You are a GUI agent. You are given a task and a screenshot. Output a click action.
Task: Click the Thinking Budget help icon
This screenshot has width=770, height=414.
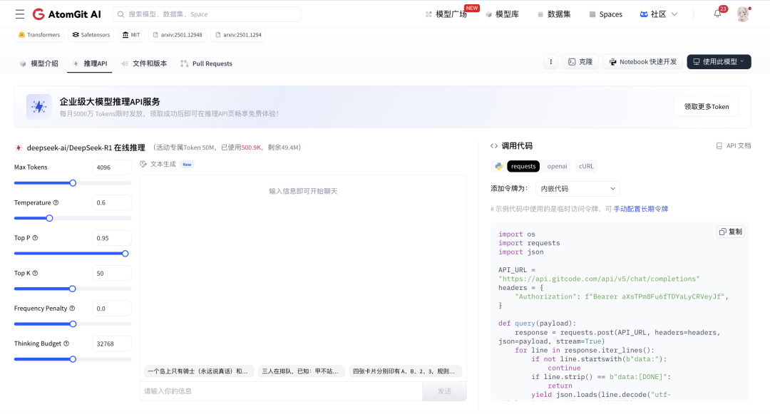[66, 344]
